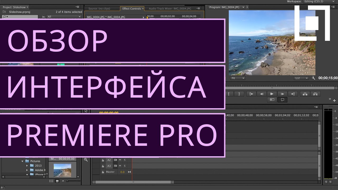Open the button editor plus icon
338x190 pixels.
pos(334,101)
